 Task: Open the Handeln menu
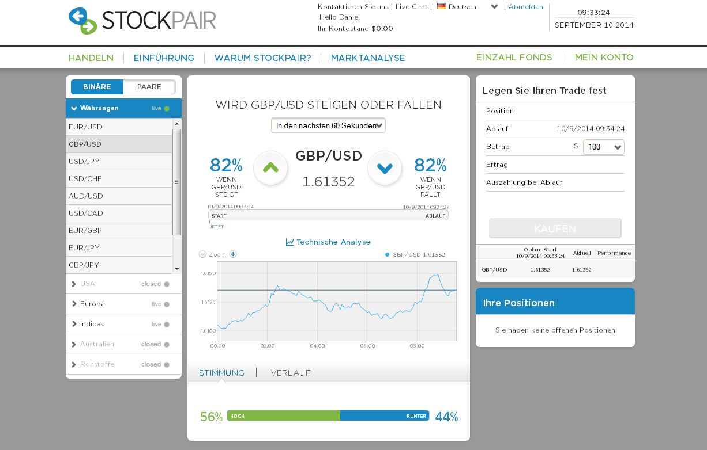[x=91, y=58]
